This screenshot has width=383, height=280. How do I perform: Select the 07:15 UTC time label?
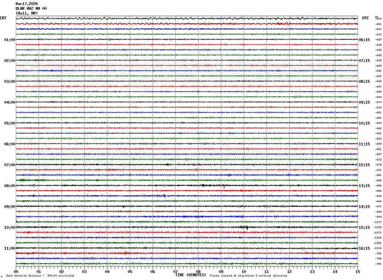coord(364,61)
